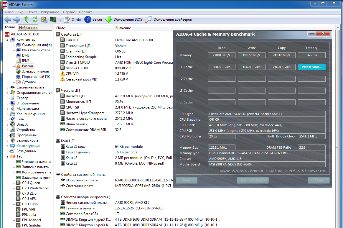Image resolution: width=343 pixels, height=228 pixels.
Task: Click Memory Read value 27881 MB/s
Action: (221, 55)
